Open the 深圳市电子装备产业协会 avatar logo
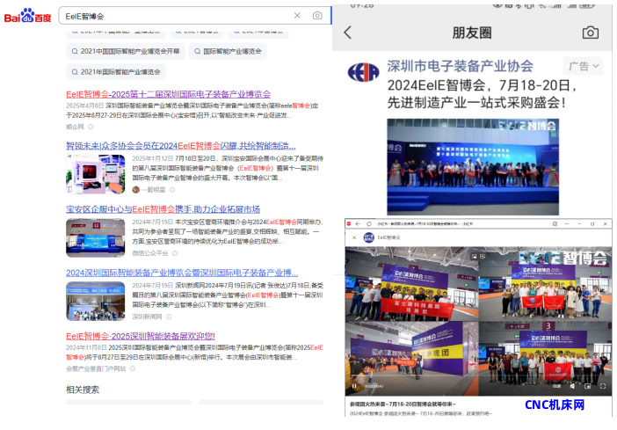The height and width of the screenshot is (430, 617). [363, 72]
